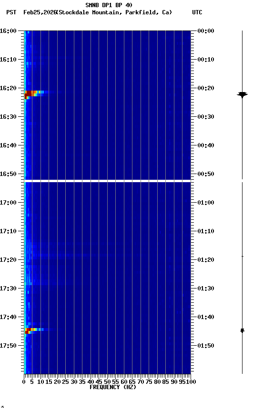Click the 00:50 UTC time label
Screen dimensions: 263x412
[x=206, y=174]
